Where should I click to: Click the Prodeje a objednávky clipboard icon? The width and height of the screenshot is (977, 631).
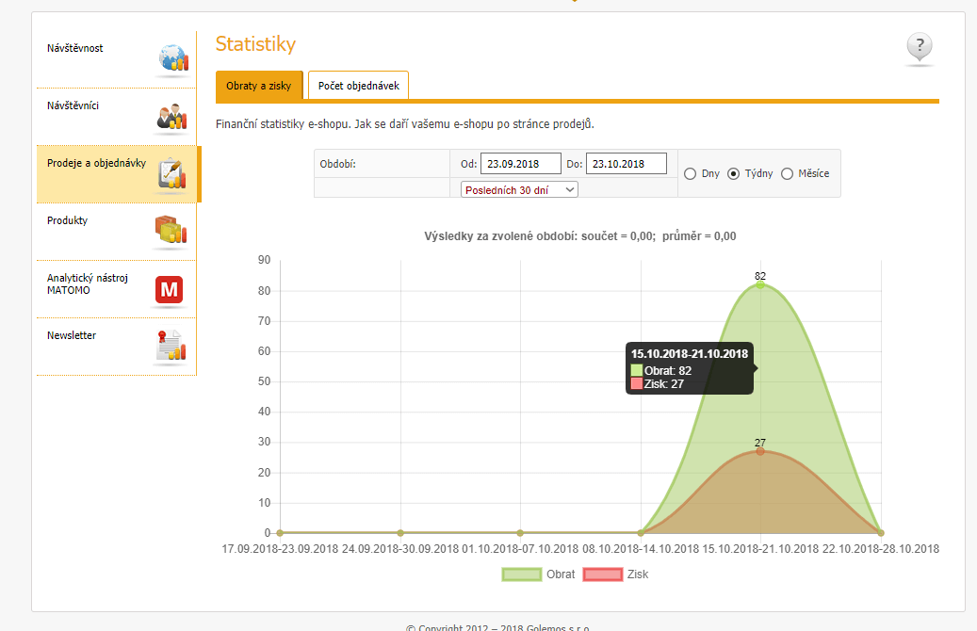click(172, 174)
